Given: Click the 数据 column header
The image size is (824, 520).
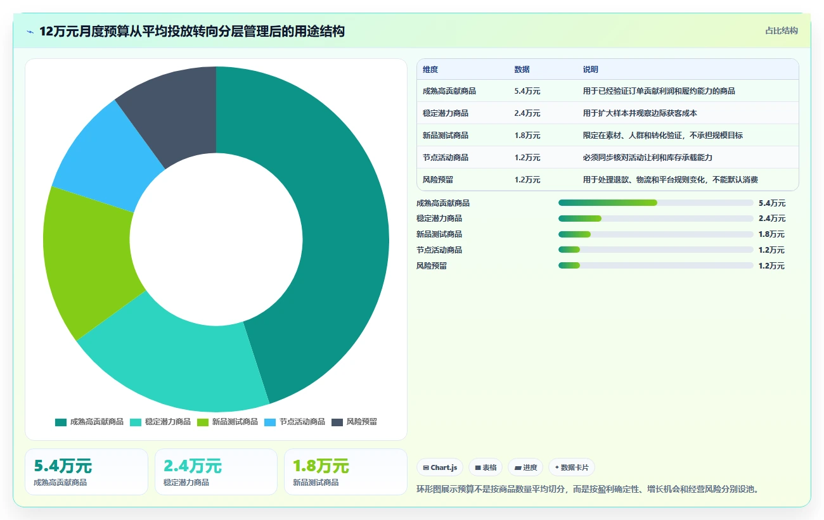Looking at the screenshot, I should tap(522, 70).
